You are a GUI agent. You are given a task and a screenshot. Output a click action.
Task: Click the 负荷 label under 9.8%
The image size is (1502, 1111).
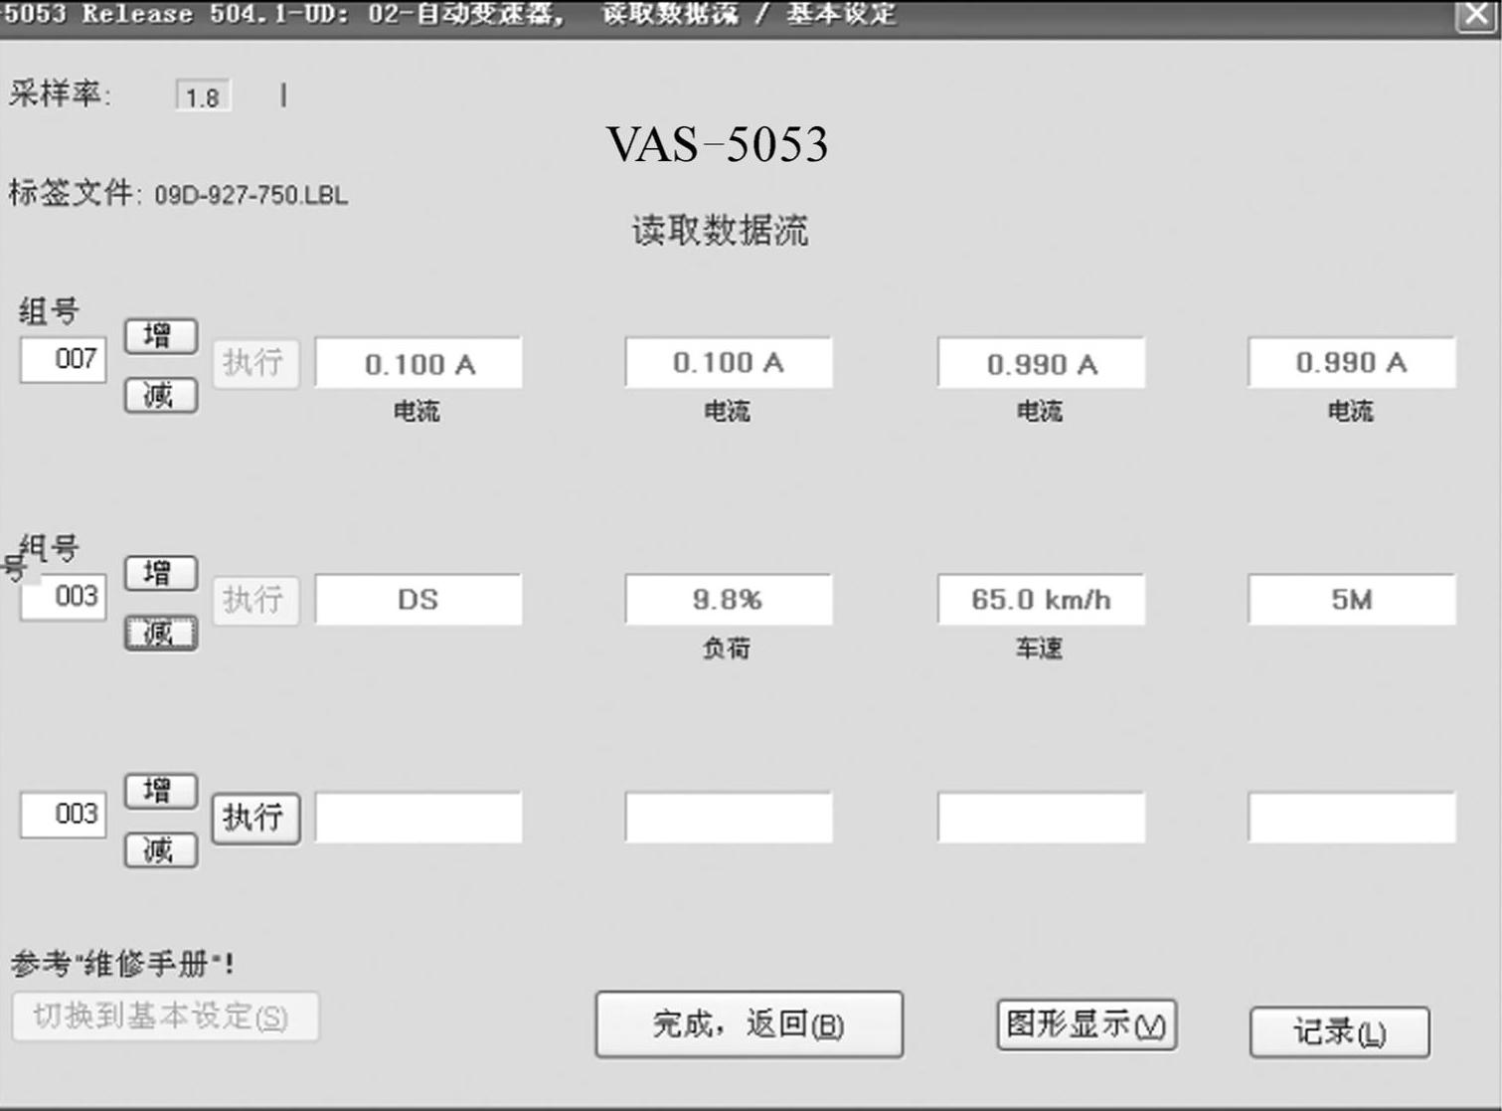(x=727, y=648)
